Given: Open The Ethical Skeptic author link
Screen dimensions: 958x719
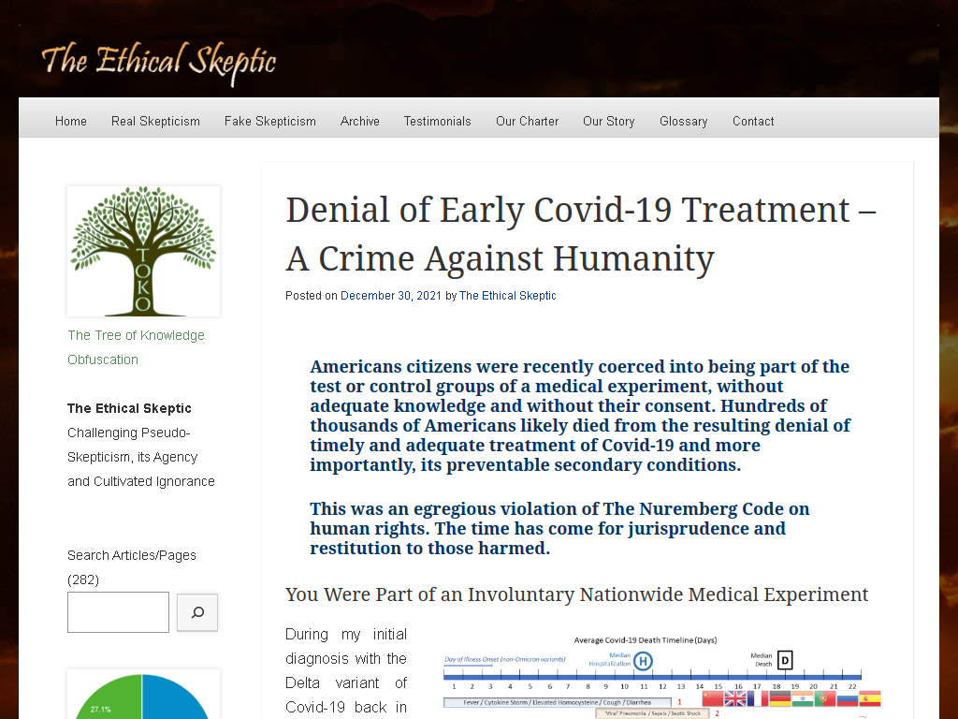Looking at the screenshot, I should coord(508,295).
